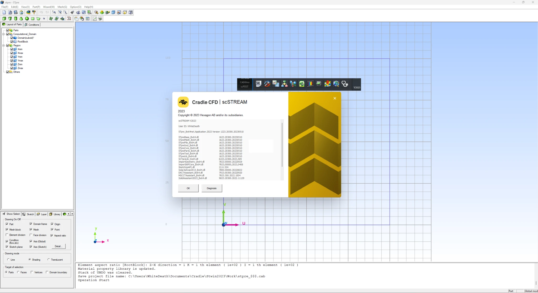Select the cuboid creation tool
The width and height of the screenshot is (538, 293).
(4, 19)
